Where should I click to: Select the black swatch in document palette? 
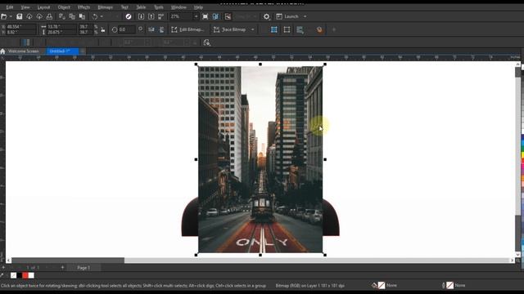pos(20,275)
